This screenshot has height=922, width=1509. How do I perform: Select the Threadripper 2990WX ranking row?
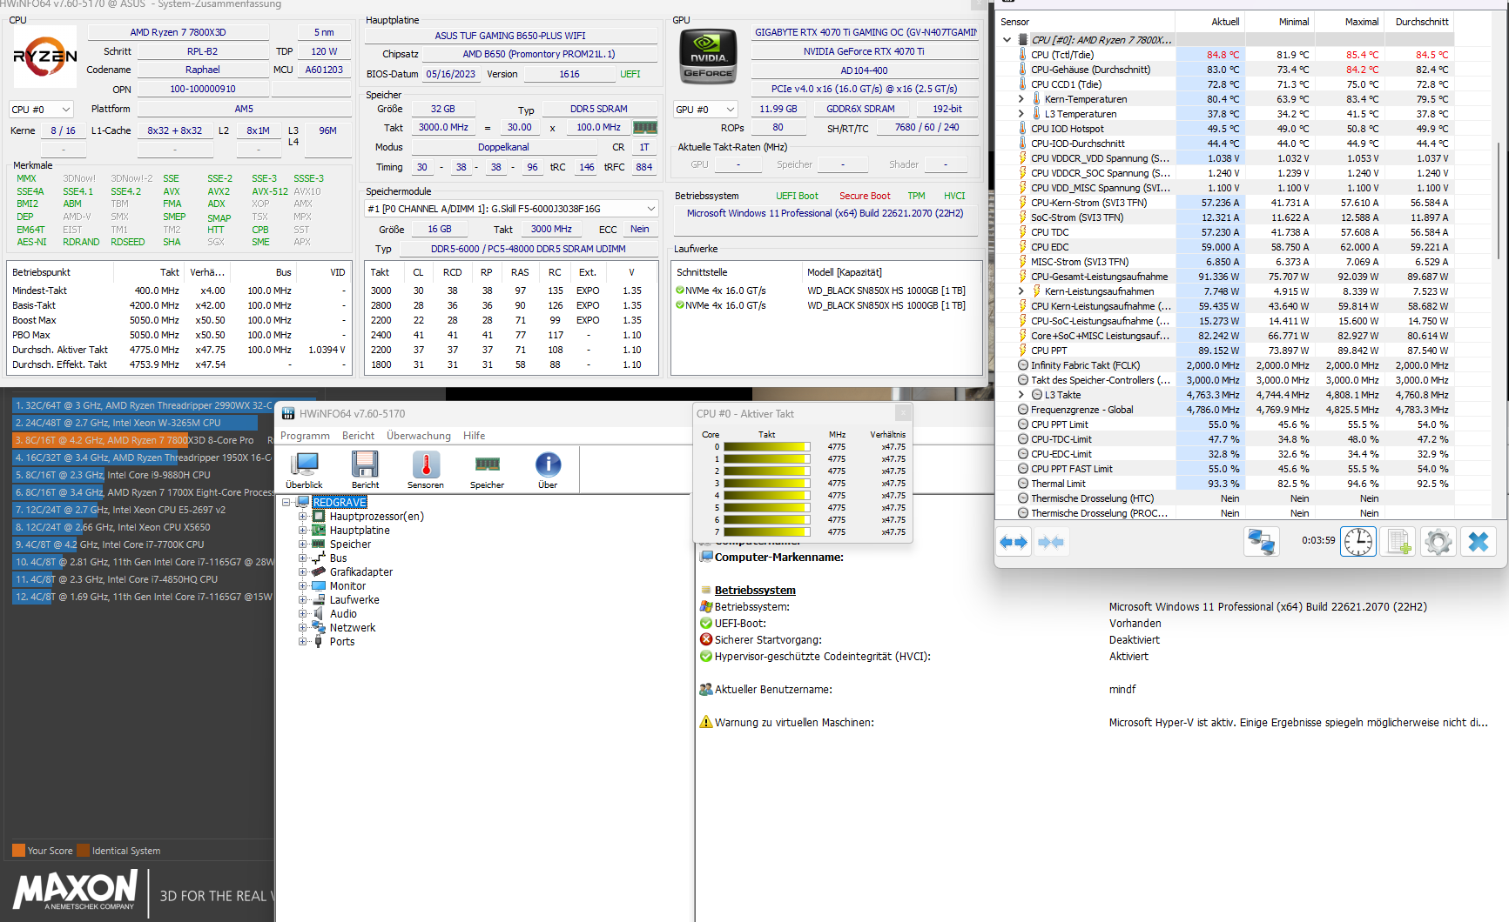click(143, 405)
